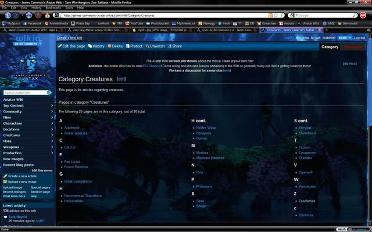Click the Stop loading button

[x=38, y=16]
